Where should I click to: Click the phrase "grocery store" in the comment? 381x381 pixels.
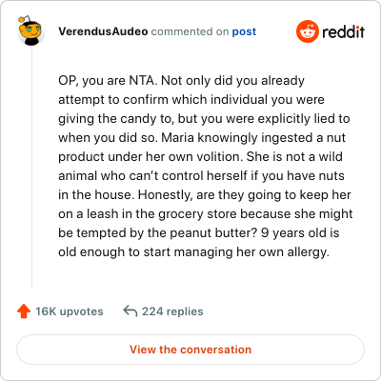coord(197,214)
